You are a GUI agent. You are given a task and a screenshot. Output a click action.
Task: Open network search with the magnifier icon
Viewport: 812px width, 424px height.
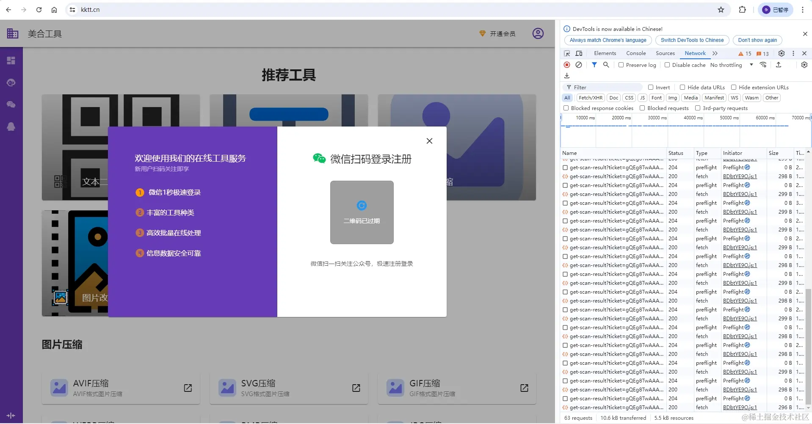(x=606, y=65)
